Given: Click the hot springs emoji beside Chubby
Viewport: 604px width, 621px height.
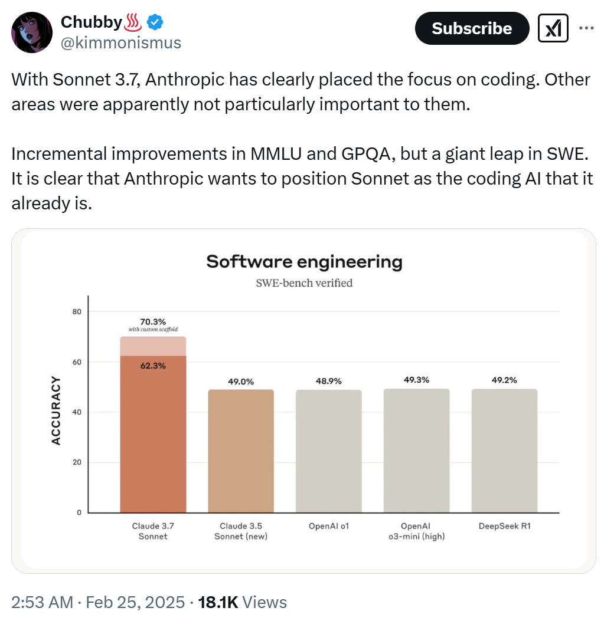Looking at the screenshot, I should point(133,22).
